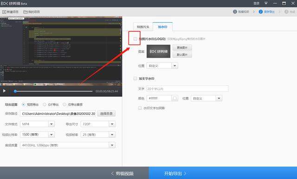Click the watermark 文字 input field

(187, 89)
